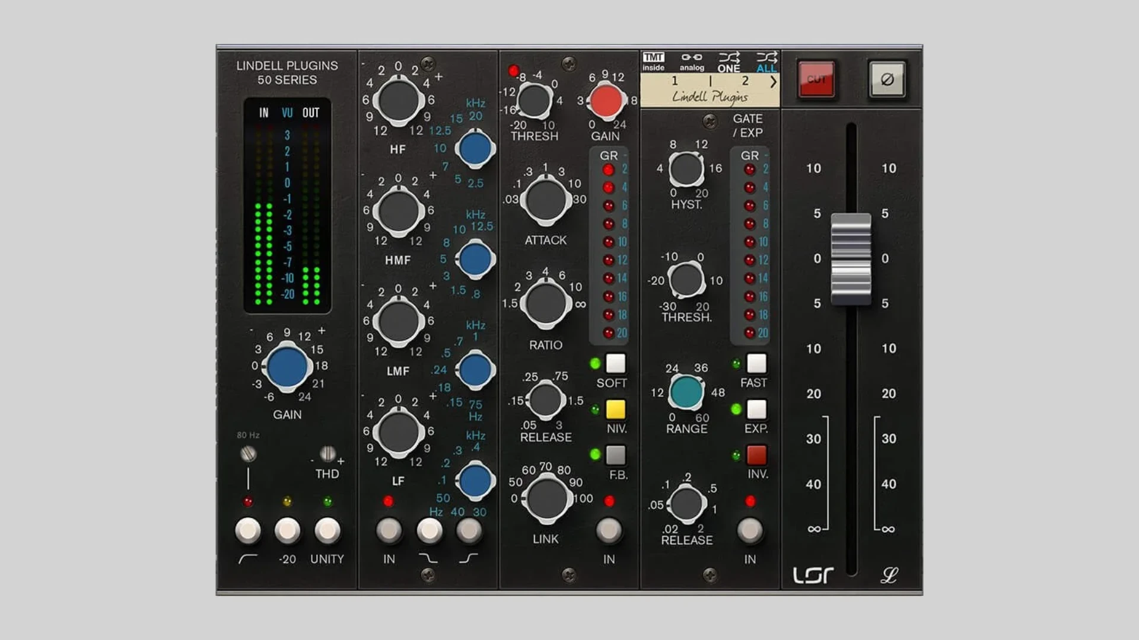Click the THD trim screw

click(x=327, y=454)
